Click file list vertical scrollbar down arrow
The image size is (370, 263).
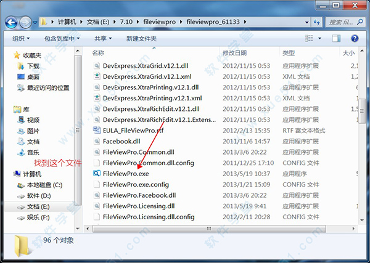362,221
